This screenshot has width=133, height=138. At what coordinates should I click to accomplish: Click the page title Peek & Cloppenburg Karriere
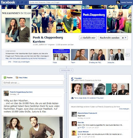(48, 40)
